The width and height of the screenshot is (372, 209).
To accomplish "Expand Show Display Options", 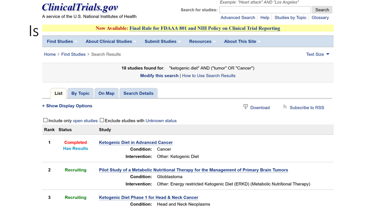I will coord(67,106).
